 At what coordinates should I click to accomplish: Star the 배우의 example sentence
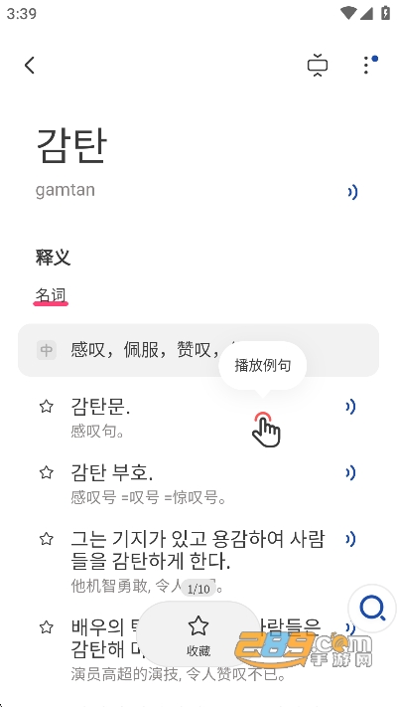(x=47, y=627)
